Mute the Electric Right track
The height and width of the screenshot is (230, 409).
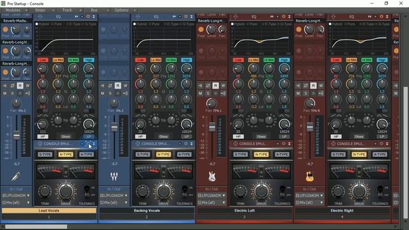tap(298, 93)
